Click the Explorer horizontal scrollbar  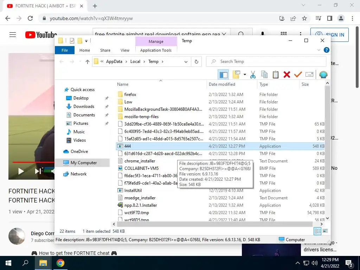coord(214,224)
